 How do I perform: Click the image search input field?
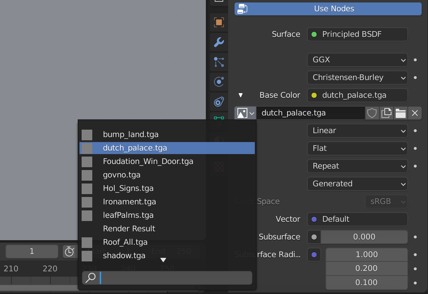click(176, 278)
